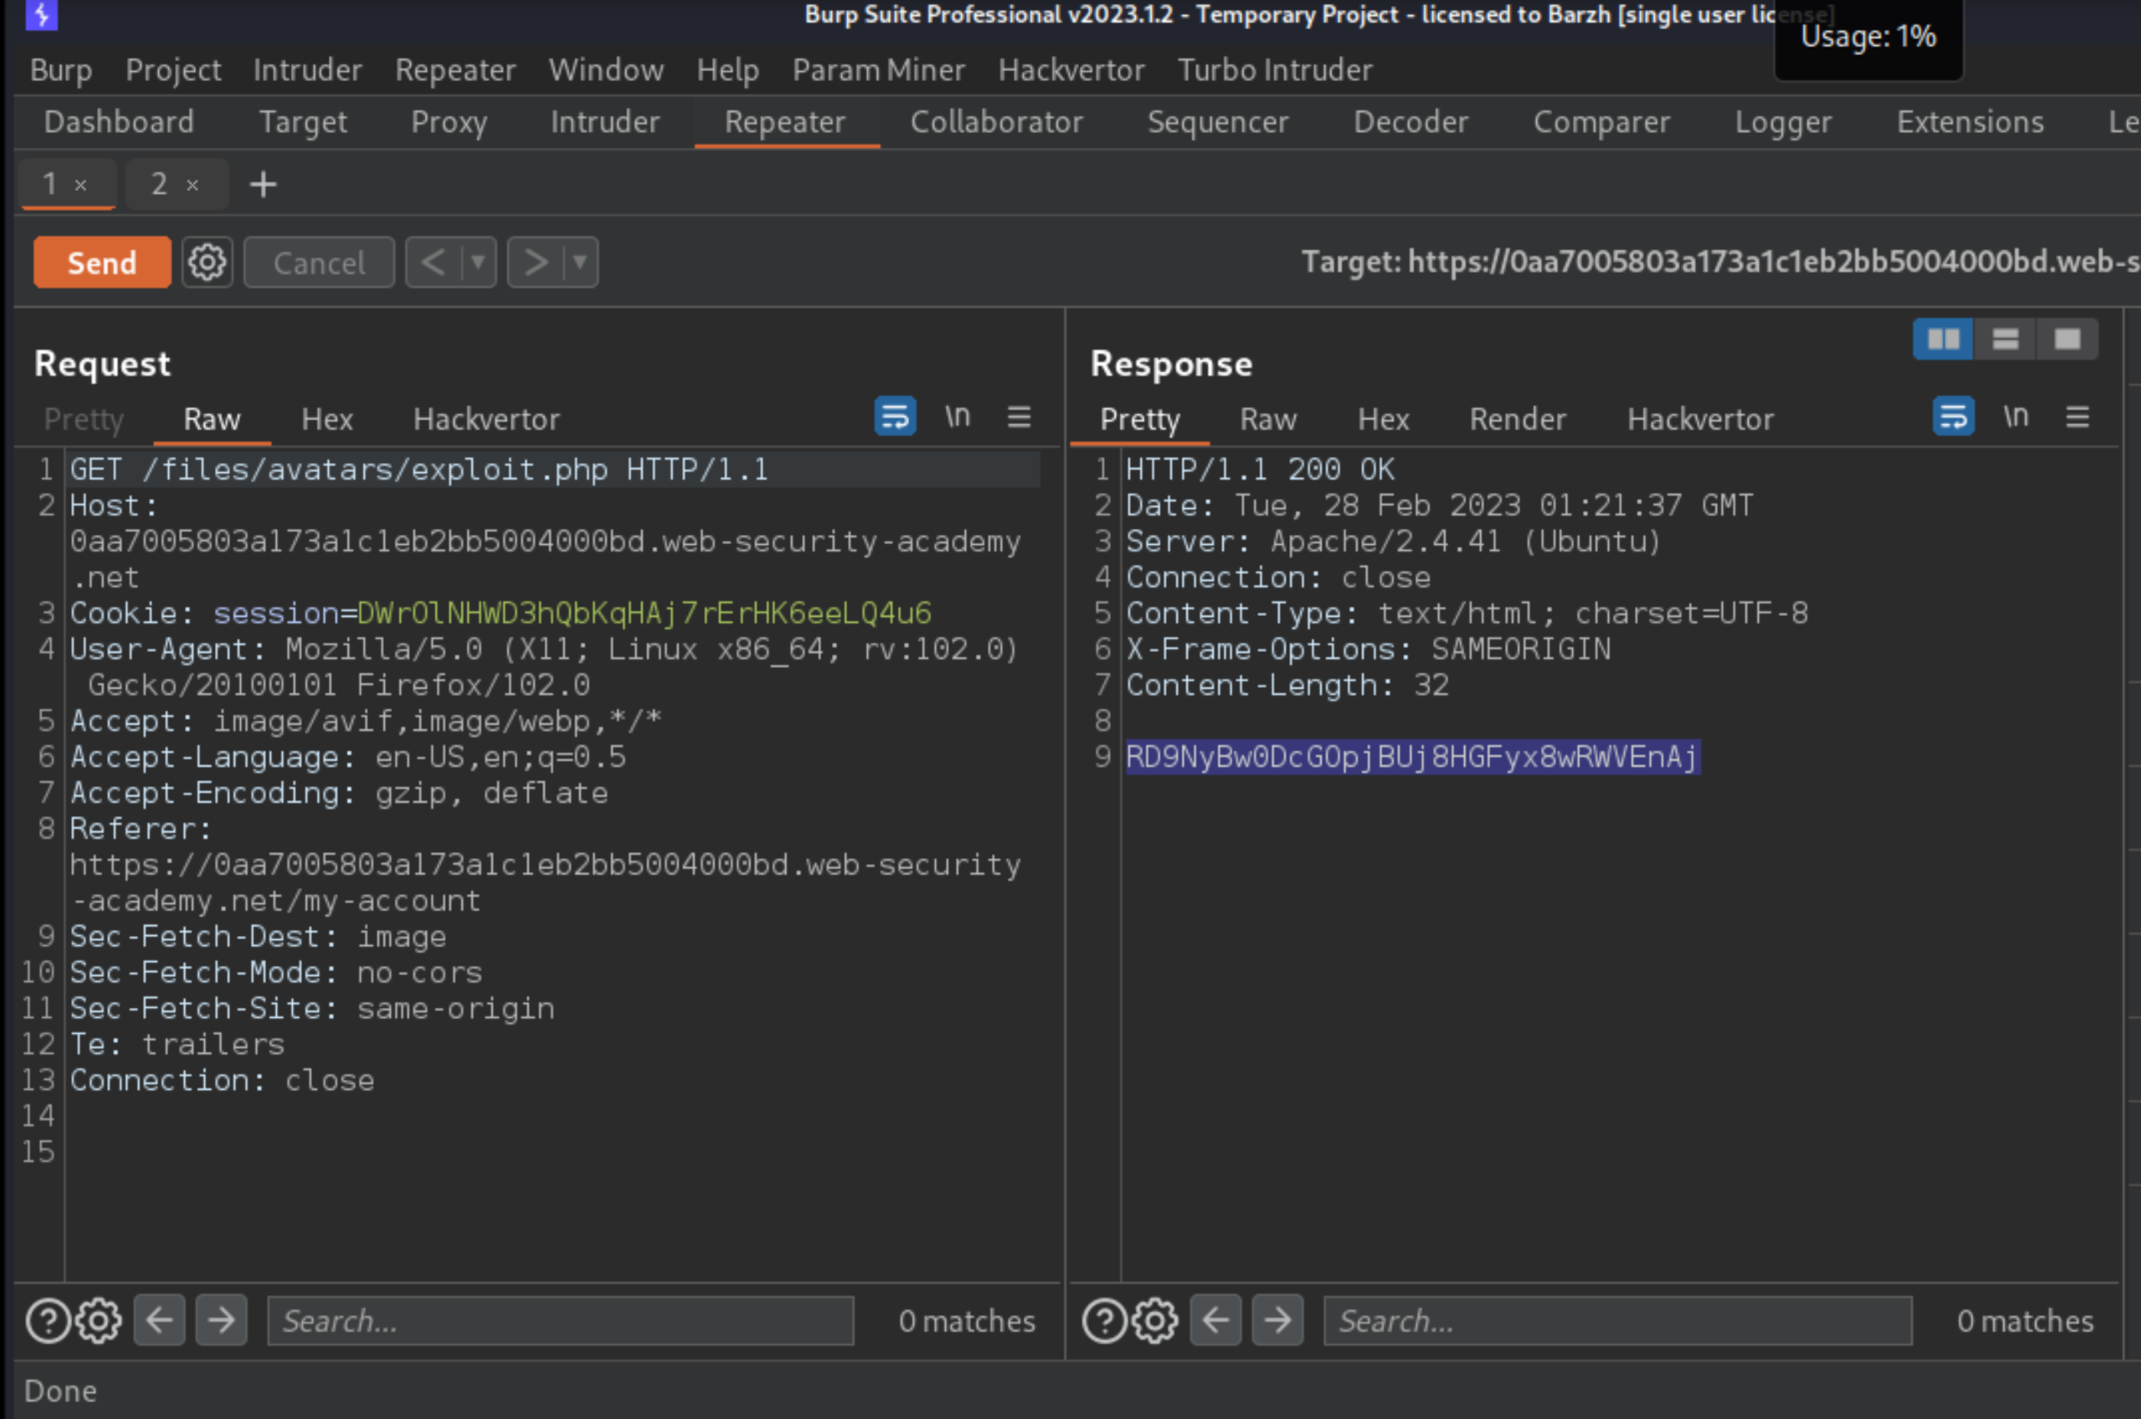Toggle non-printable characters in Request editor

point(957,416)
